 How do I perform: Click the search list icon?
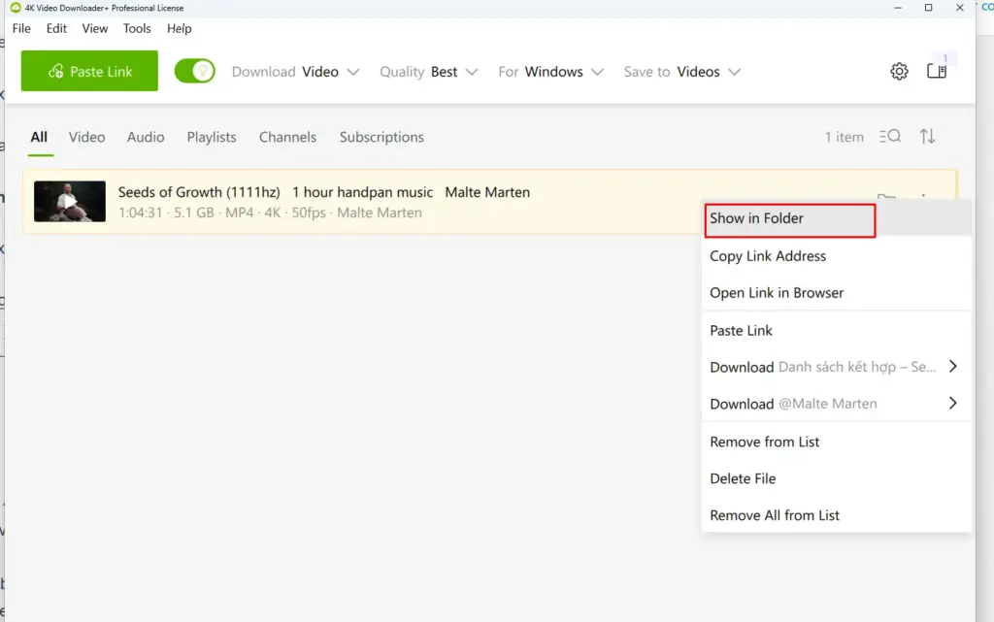890,136
